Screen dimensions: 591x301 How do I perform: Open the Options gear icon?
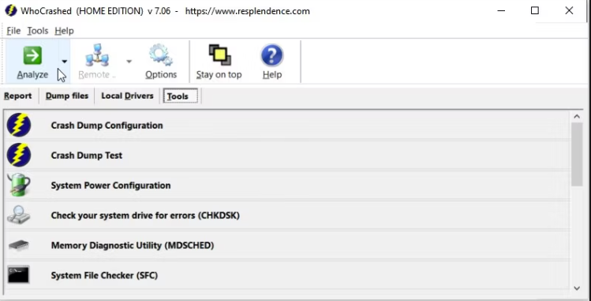pos(161,55)
